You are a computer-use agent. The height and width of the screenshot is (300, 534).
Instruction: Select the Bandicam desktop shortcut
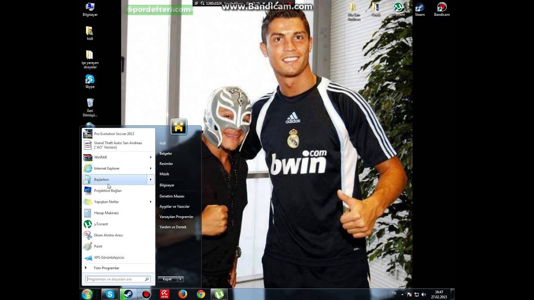coord(442,10)
